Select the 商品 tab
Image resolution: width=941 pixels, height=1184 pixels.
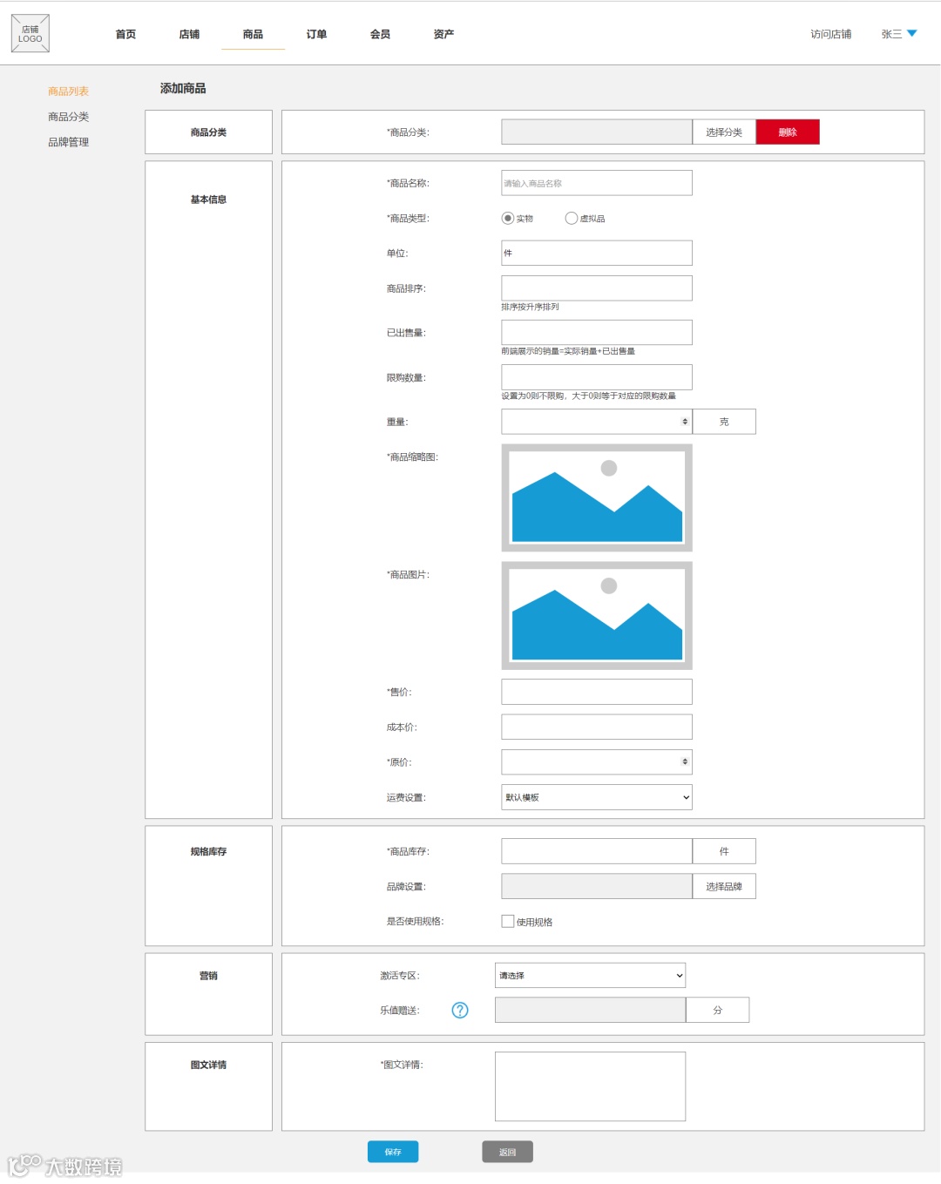click(x=253, y=34)
